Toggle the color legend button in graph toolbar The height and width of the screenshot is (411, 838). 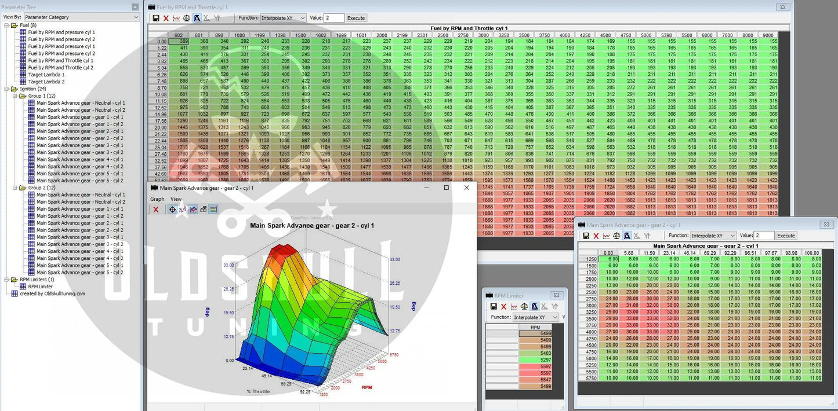(213, 210)
